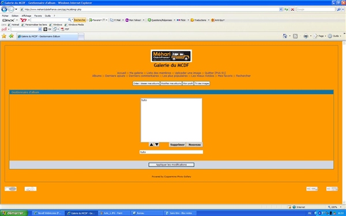Image resolution: width=346 pixels, height=216 pixels.
Task: Click the démarrer Start button
Action: (x=14, y=213)
